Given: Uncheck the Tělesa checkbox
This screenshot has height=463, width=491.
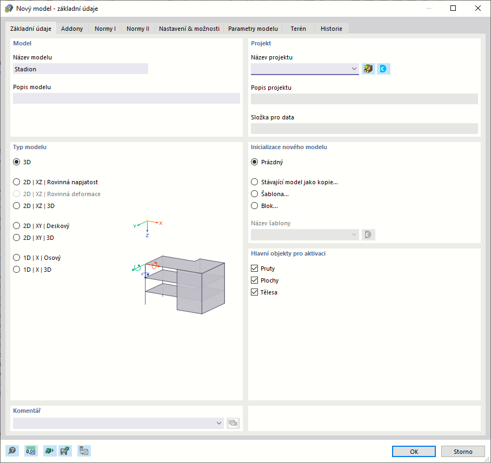Looking at the screenshot, I should 255,292.
